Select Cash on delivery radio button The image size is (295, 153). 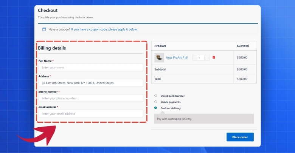click(x=155, y=108)
